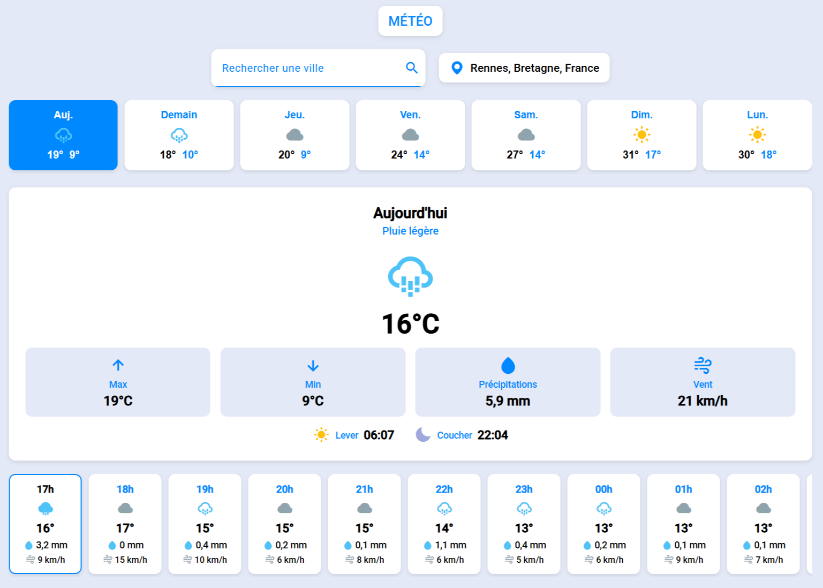Open the Jeu. forecast tab
Image resolution: width=823 pixels, height=588 pixels.
(295, 135)
